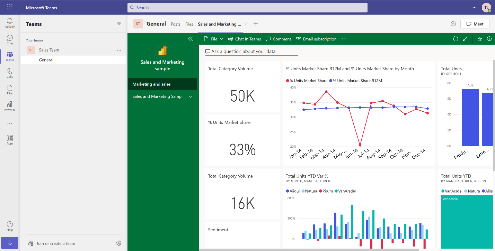495x251 pixels.
Task: Click Join or create a team
Action: (52, 243)
